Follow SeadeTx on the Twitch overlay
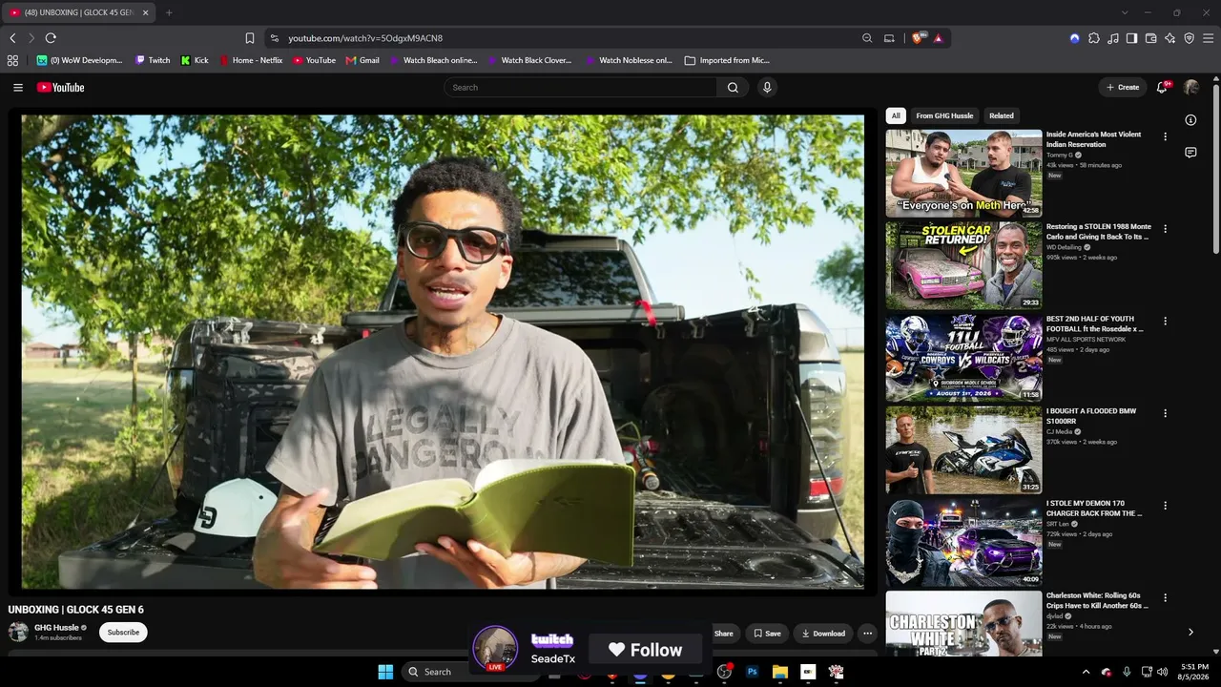 click(646, 650)
